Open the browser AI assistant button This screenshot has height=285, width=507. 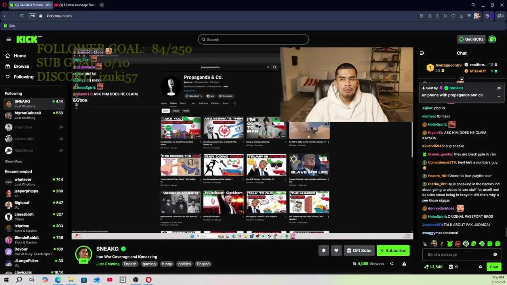click(501, 16)
